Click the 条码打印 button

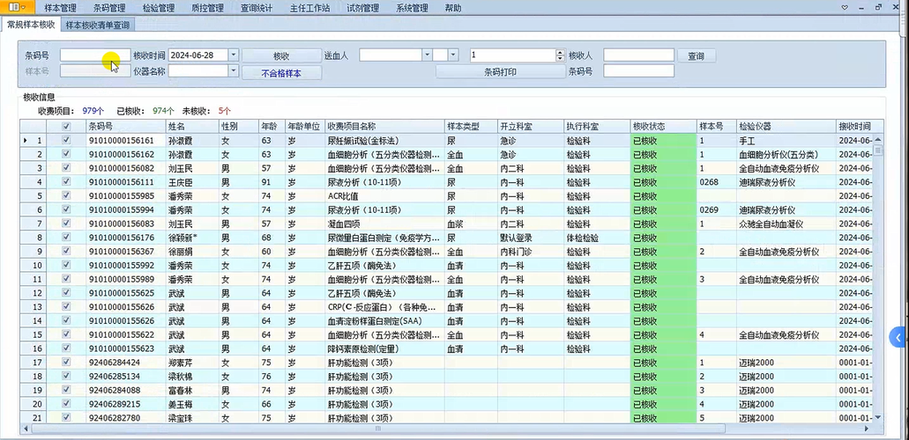click(x=500, y=72)
